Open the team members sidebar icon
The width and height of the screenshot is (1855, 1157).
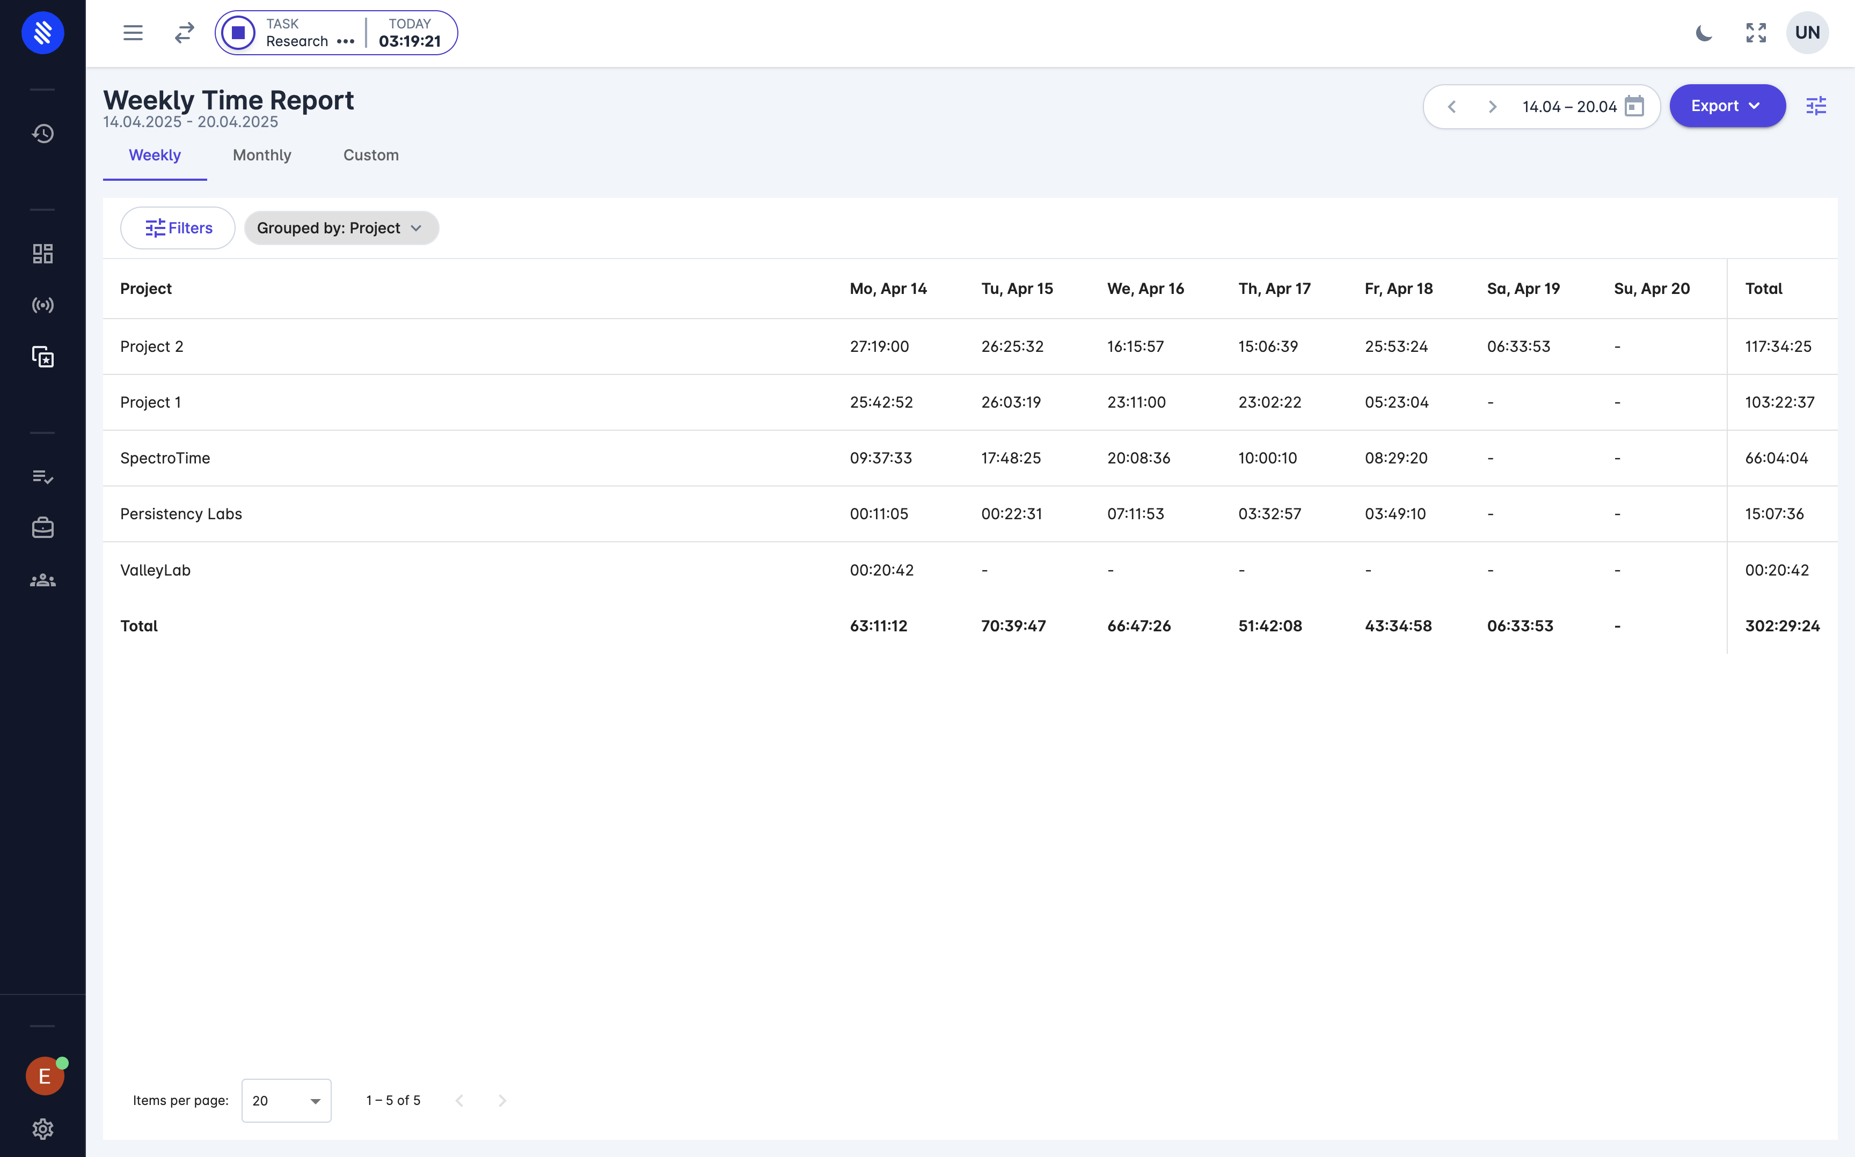tap(43, 580)
